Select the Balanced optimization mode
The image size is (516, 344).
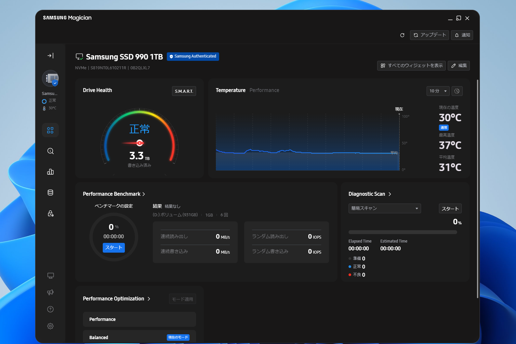[139, 337]
